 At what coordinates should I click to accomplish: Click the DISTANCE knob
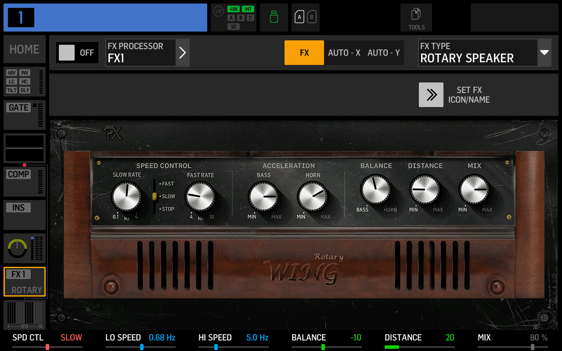[425, 190]
